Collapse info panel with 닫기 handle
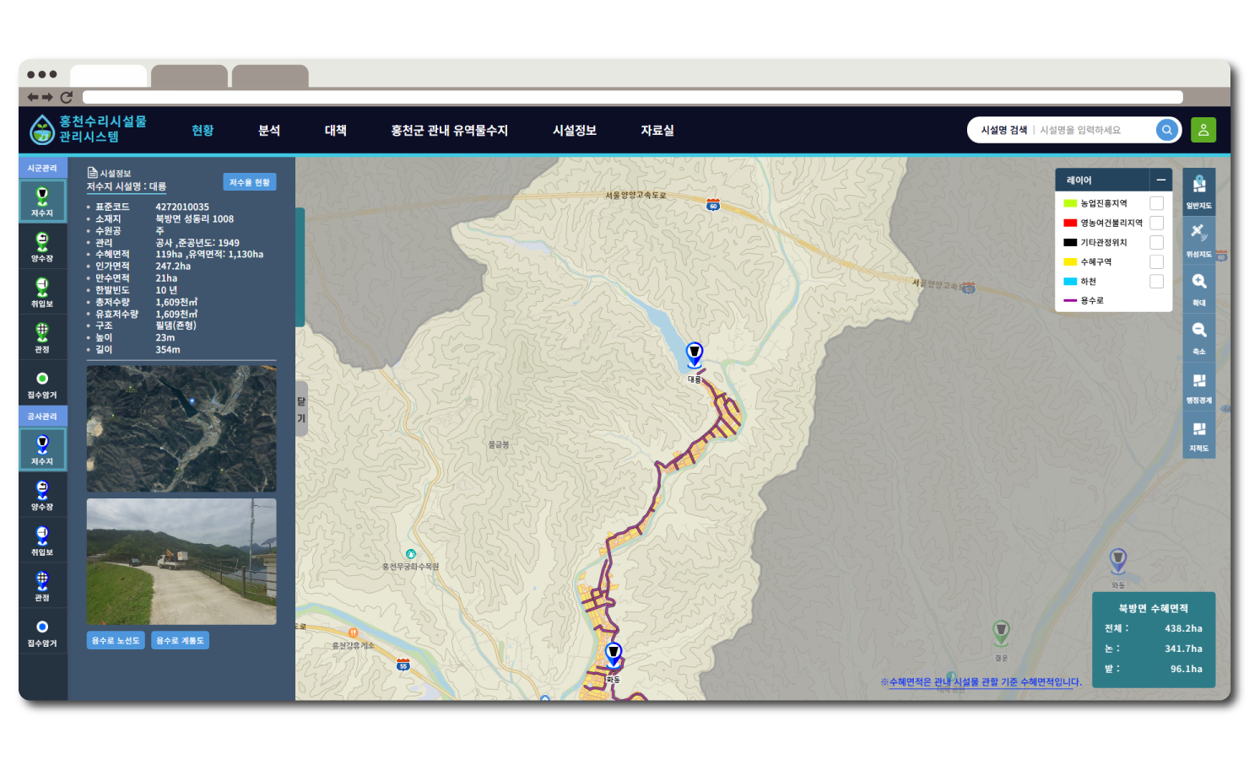Screen dimensions: 1249x759 (x=301, y=409)
